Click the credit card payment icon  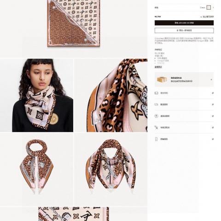(156, 93)
